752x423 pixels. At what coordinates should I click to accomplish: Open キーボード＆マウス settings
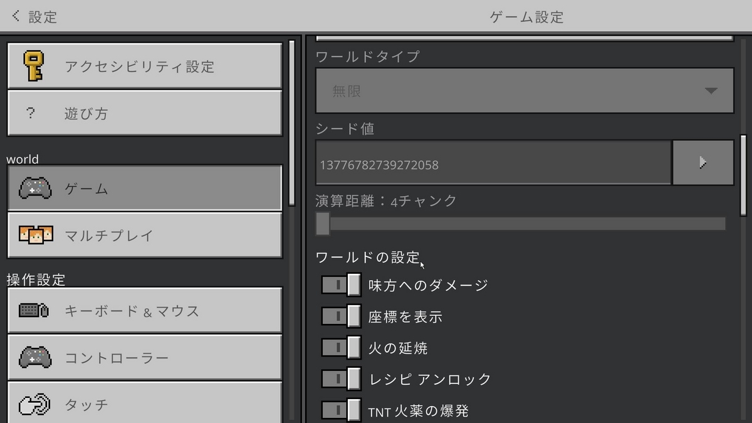point(145,310)
